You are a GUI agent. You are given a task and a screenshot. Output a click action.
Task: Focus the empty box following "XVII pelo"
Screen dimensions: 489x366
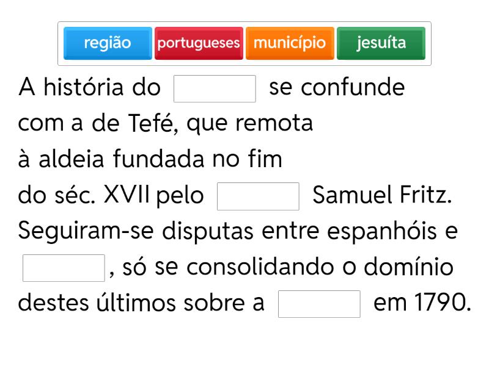tap(258, 196)
